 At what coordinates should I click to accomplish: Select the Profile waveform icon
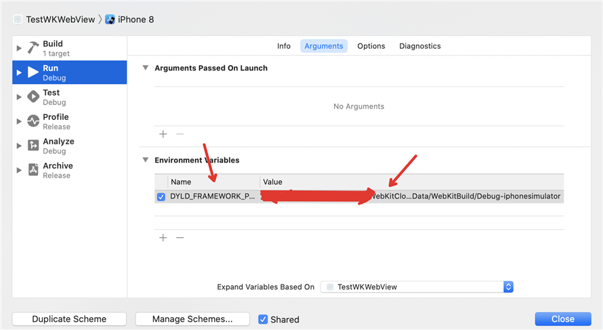[x=33, y=121]
